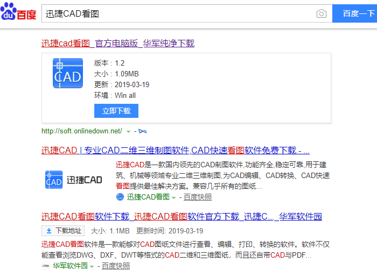Click description starting 迅捷CAD看图软件是一款
Image resolution: width=377 pixels, height=277 pixels.
pyautogui.click(x=185, y=250)
